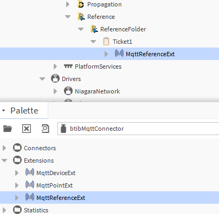Click the Ticket1 clipboard icon
Image resolution: width=219 pixels, height=214 pixels.
tap(106, 41)
